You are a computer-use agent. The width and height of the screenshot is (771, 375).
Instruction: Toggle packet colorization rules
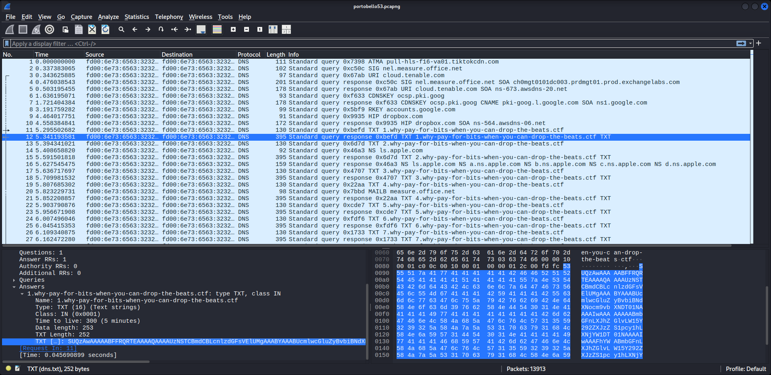(217, 29)
